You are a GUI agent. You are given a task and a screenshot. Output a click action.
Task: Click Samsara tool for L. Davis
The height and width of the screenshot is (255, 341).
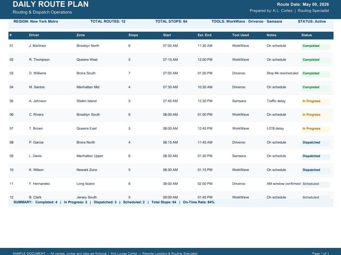[x=239, y=156]
